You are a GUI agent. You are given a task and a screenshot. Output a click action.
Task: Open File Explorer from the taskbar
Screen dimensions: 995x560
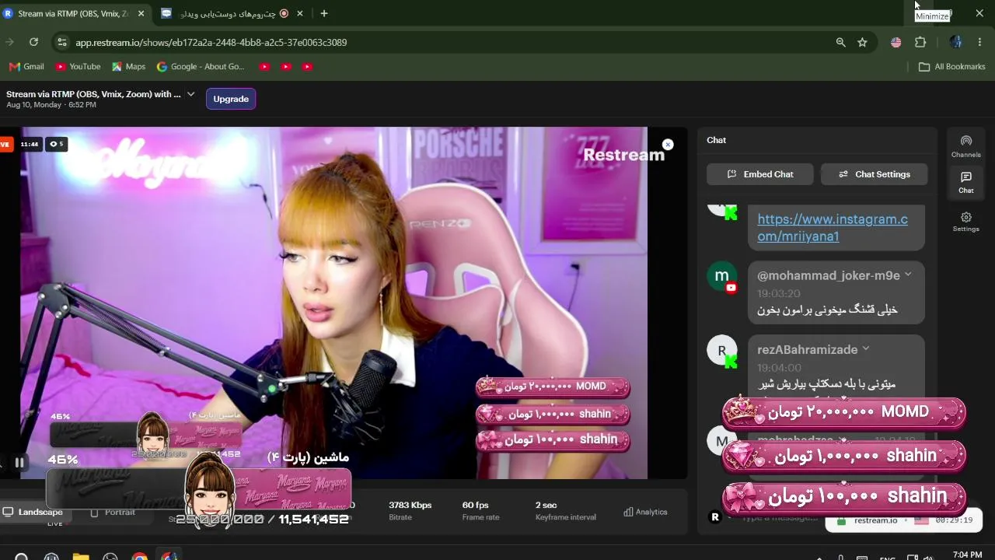tap(81, 557)
